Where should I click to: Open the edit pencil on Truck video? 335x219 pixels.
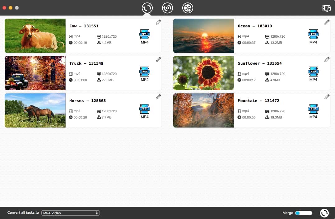click(158, 59)
